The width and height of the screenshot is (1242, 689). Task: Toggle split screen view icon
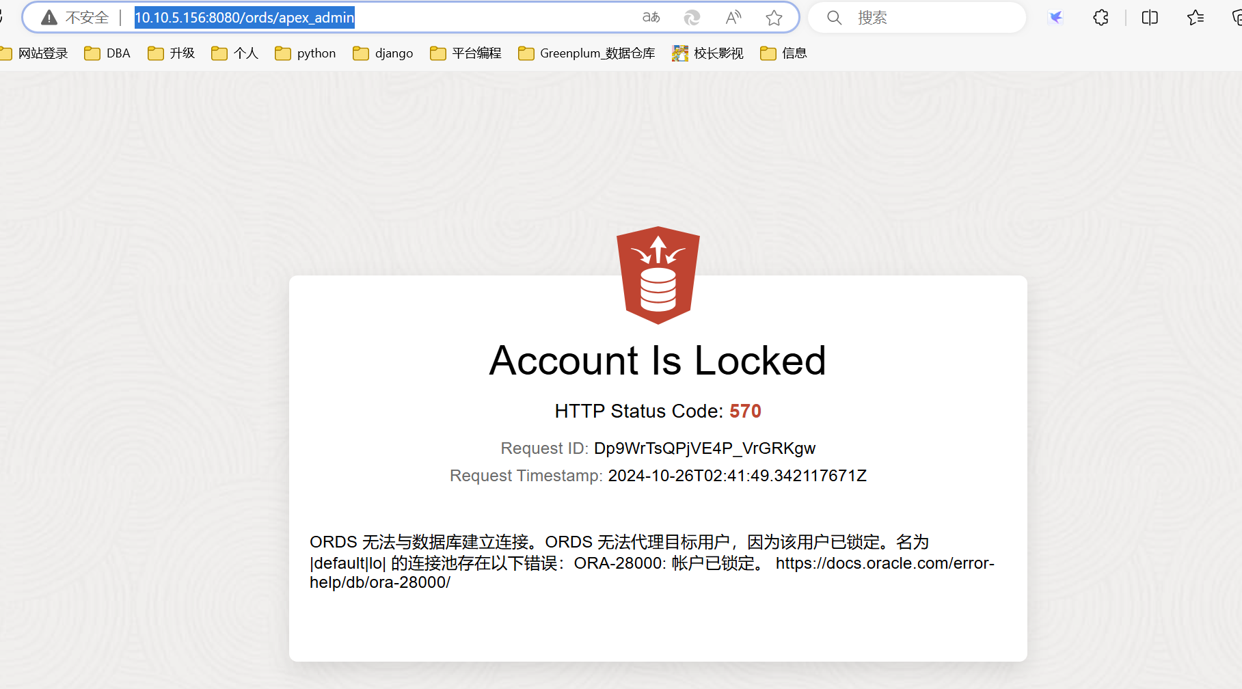coord(1150,18)
